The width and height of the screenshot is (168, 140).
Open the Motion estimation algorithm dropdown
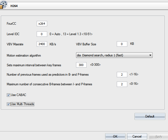[x=114, y=55]
